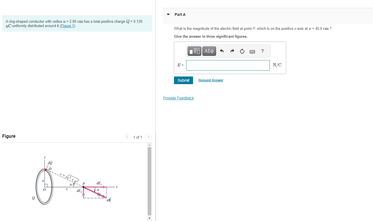
Task: Click the figure scrollbar up arrow
Action: coord(149,145)
